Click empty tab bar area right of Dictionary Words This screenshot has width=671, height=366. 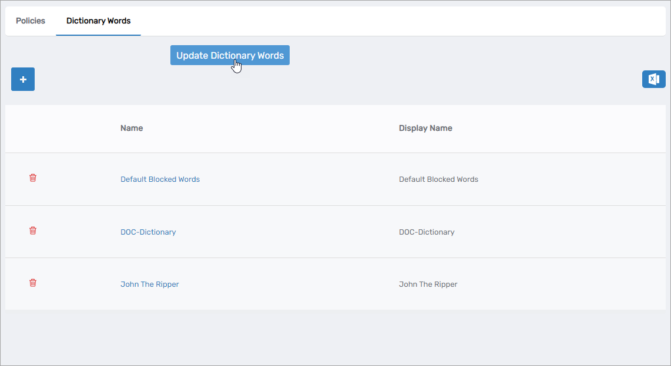click(400, 21)
